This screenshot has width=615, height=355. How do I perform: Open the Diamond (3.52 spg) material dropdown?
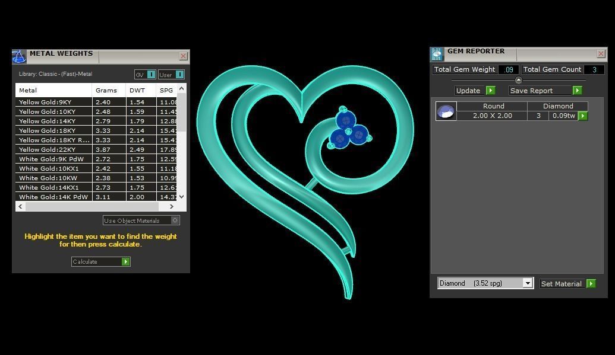click(x=528, y=283)
